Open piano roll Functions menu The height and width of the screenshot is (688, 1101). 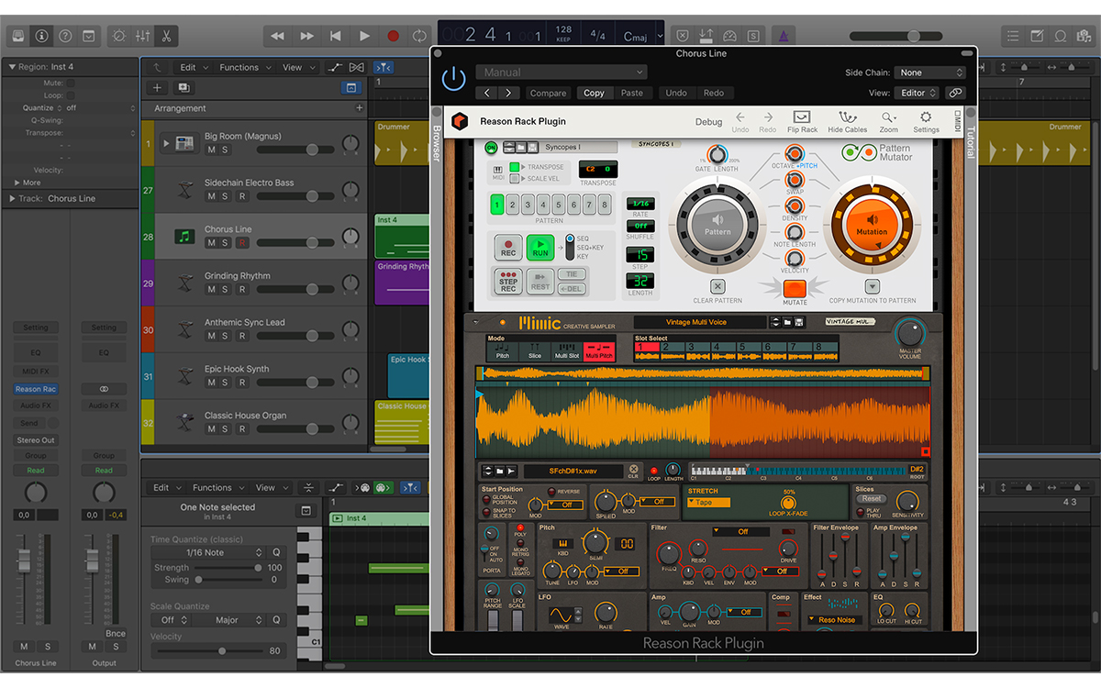[217, 487]
